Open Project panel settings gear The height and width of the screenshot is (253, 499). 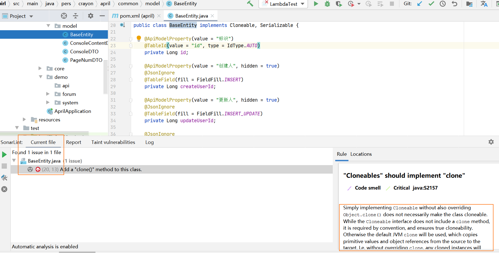[x=91, y=16]
